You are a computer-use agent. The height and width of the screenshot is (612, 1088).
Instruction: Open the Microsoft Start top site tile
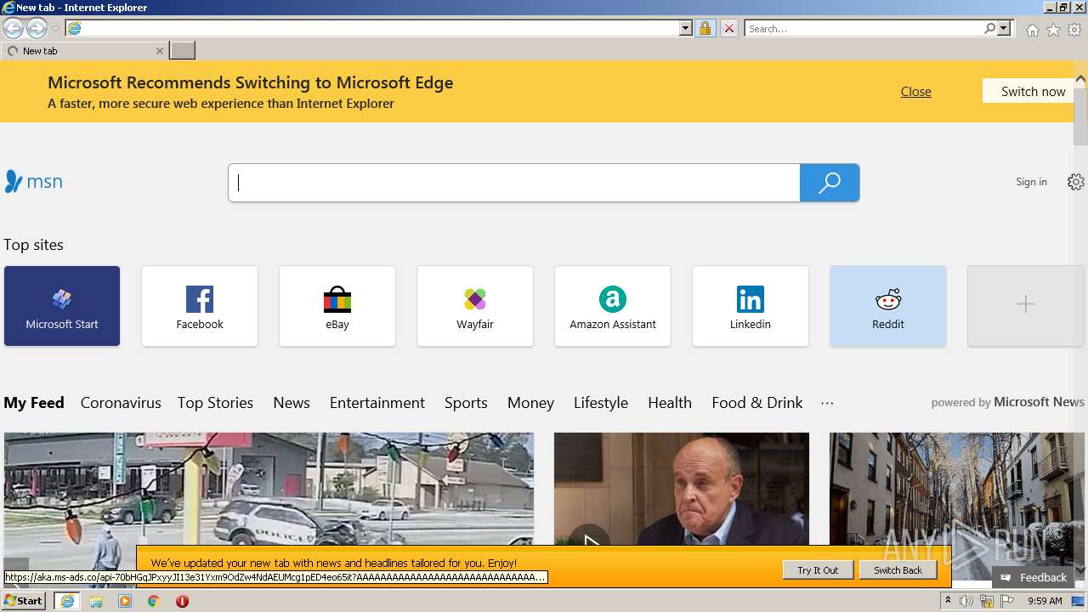tap(62, 306)
